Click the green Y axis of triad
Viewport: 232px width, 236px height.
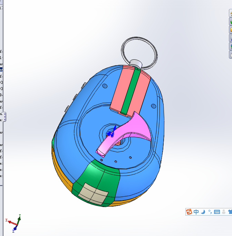point(19,221)
